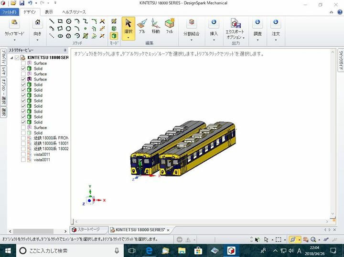
Task: Click the Save icon in quick access toolbar
Action: point(21,3)
